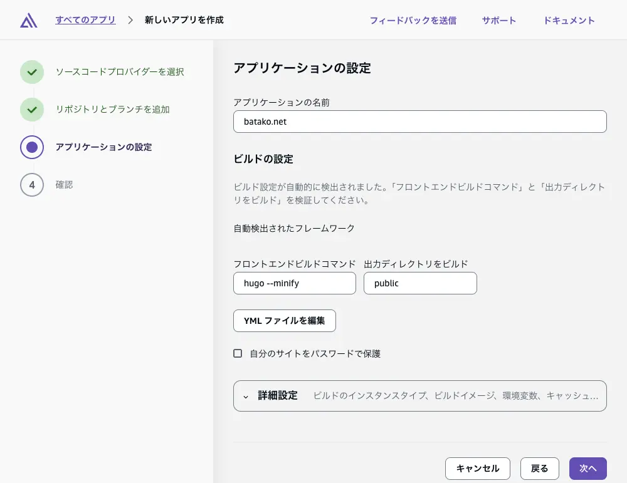Navigate back via すべてのアプリ breadcrumb link
Image resolution: width=627 pixels, height=483 pixels.
[85, 19]
